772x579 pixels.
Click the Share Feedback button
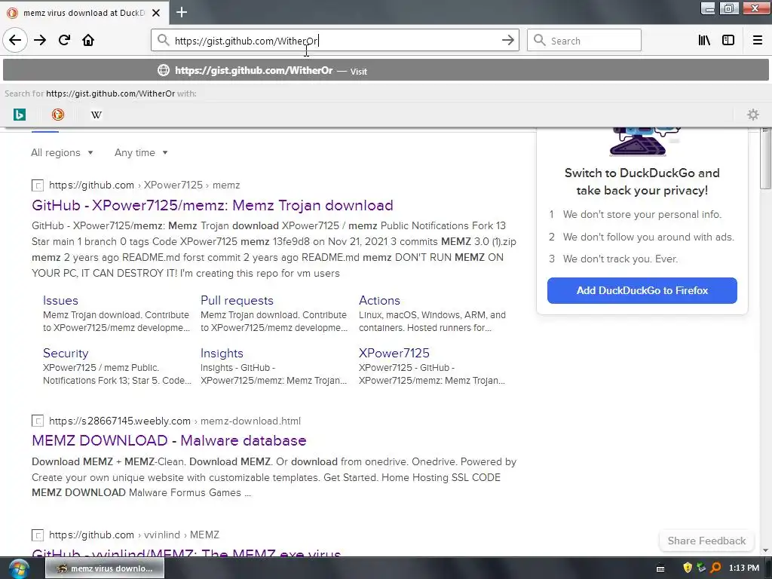coord(706,541)
